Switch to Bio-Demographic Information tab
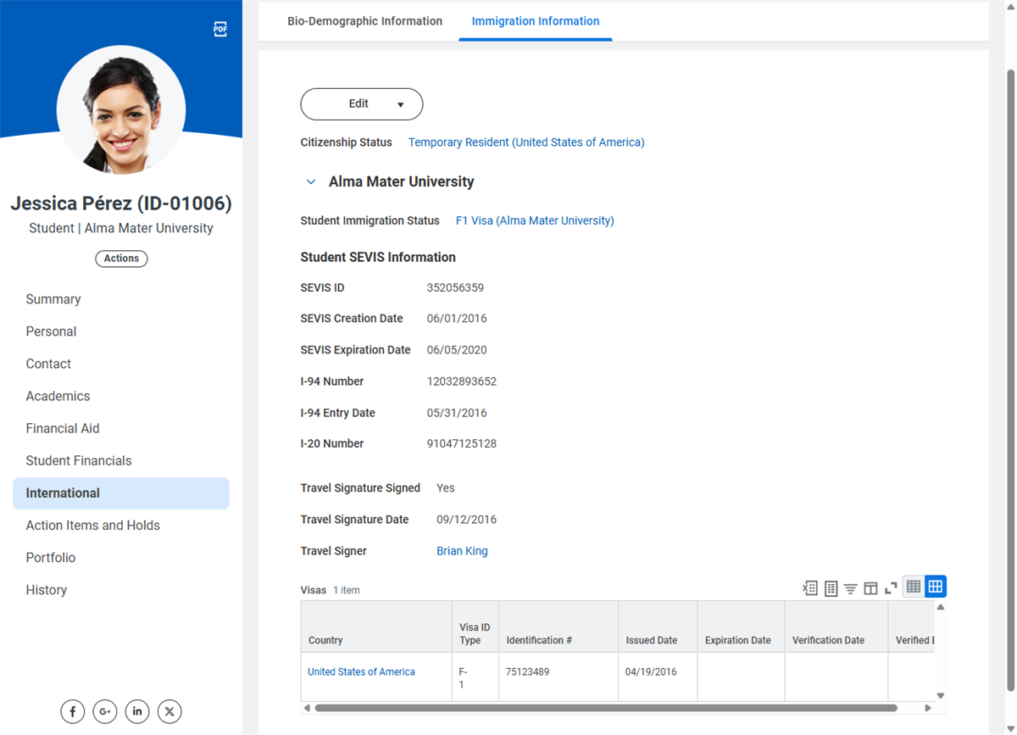The height and width of the screenshot is (735, 1017). (x=364, y=21)
